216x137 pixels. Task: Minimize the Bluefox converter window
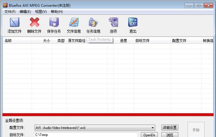click(189, 5)
